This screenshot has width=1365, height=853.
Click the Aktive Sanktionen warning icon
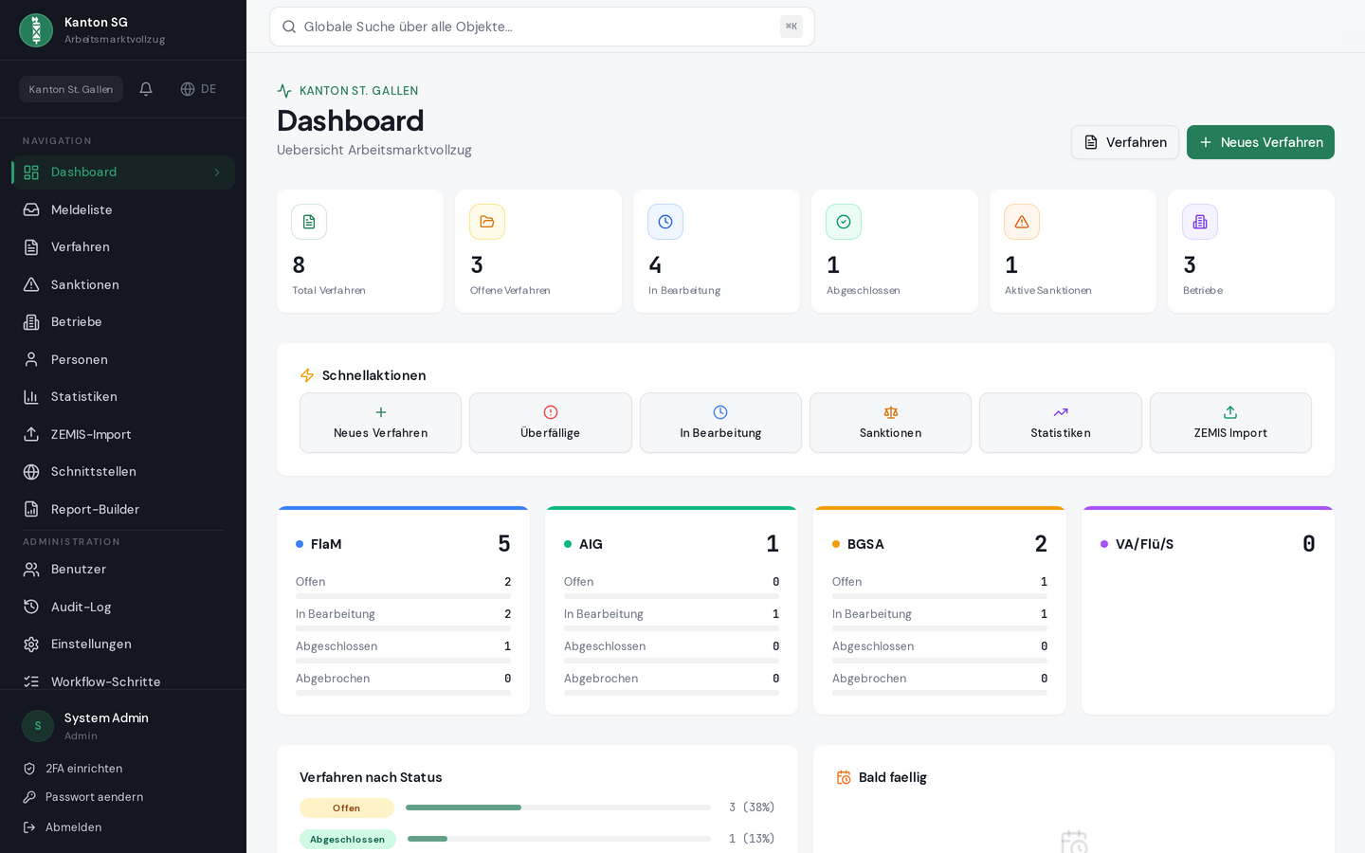click(1022, 222)
